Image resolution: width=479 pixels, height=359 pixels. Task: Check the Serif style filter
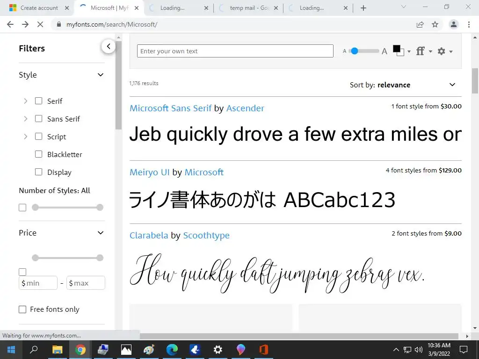[38, 101]
